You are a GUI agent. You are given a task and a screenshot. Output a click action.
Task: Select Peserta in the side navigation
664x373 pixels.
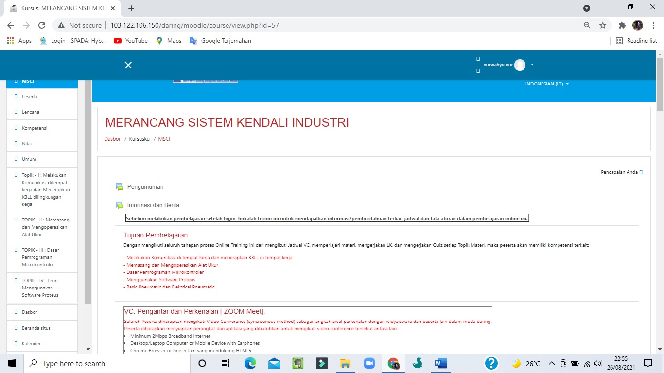pos(30,97)
